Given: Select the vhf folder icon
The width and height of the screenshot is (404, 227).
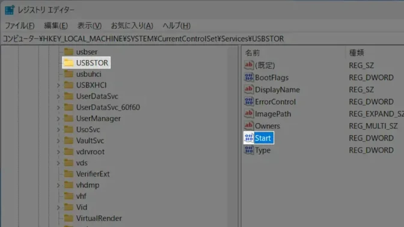Looking at the screenshot, I should (x=69, y=196).
